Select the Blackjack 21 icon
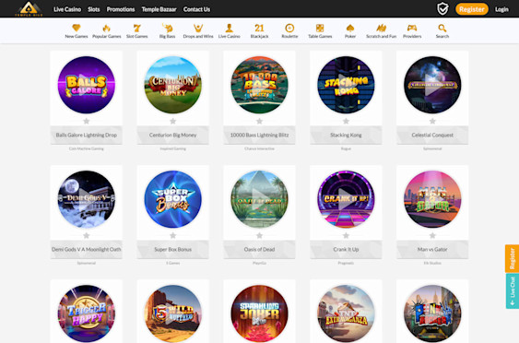The width and height of the screenshot is (519, 343). coord(259,29)
